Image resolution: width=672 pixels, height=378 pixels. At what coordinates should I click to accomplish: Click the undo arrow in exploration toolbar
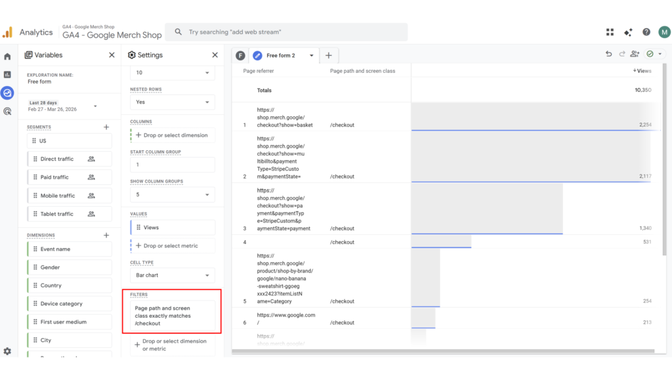click(609, 54)
